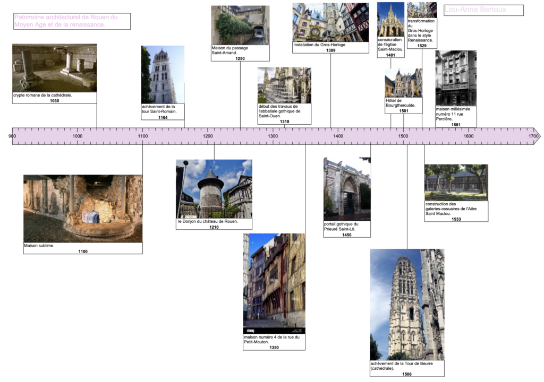Click the abbatiale Saint-Ouen scaffolding image
This screenshot has width=544, height=382.
coord(284,85)
